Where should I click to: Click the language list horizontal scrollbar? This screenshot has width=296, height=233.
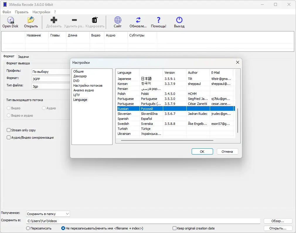point(167,140)
